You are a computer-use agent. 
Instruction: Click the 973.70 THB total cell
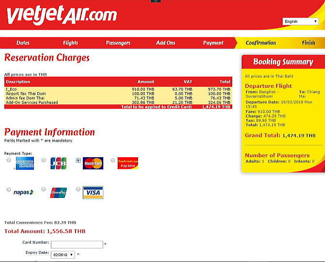tap(219, 89)
